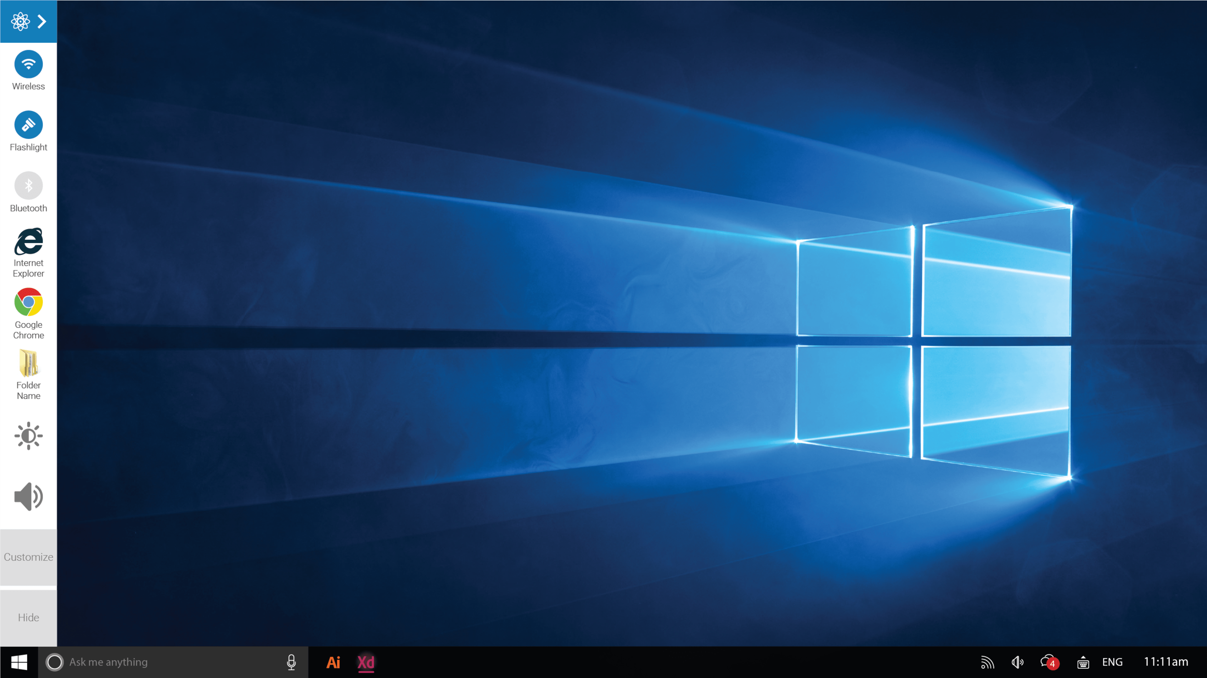Screen dimensions: 1207x678
Task: Turn on the Flashlight toggle
Action: click(28, 125)
